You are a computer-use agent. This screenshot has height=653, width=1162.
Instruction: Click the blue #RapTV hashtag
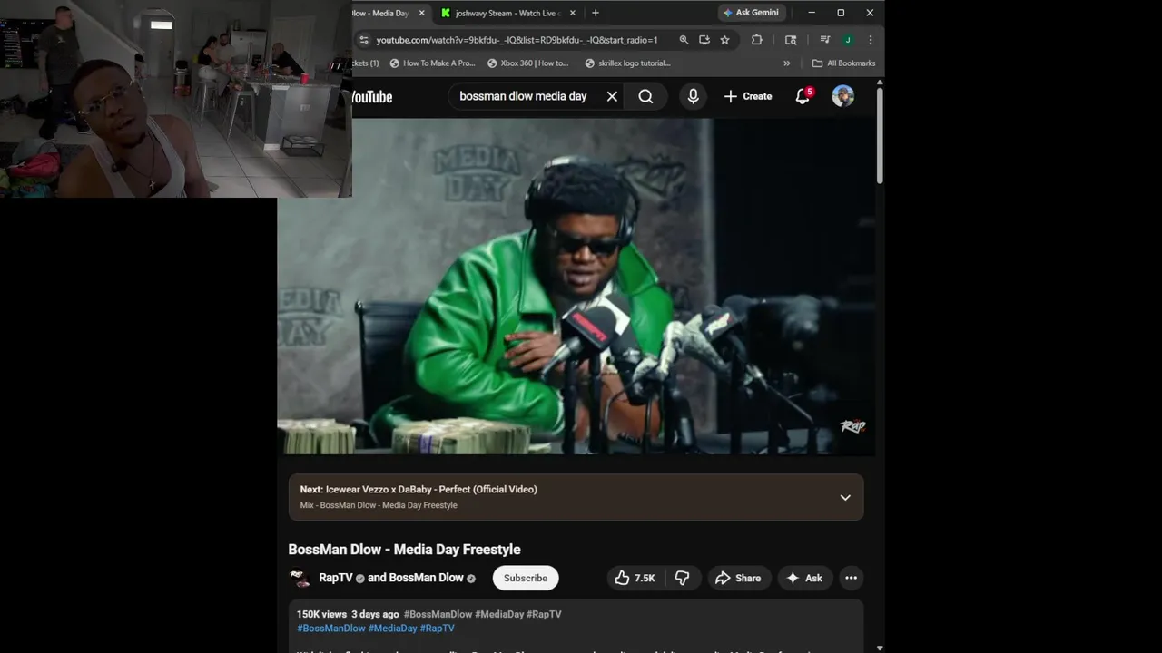coord(438,628)
